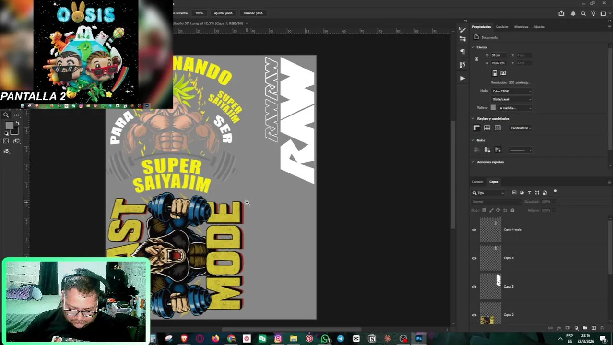Switch to the Capas tab
The image size is (613, 345).
pyautogui.click(x=494, y=182)
